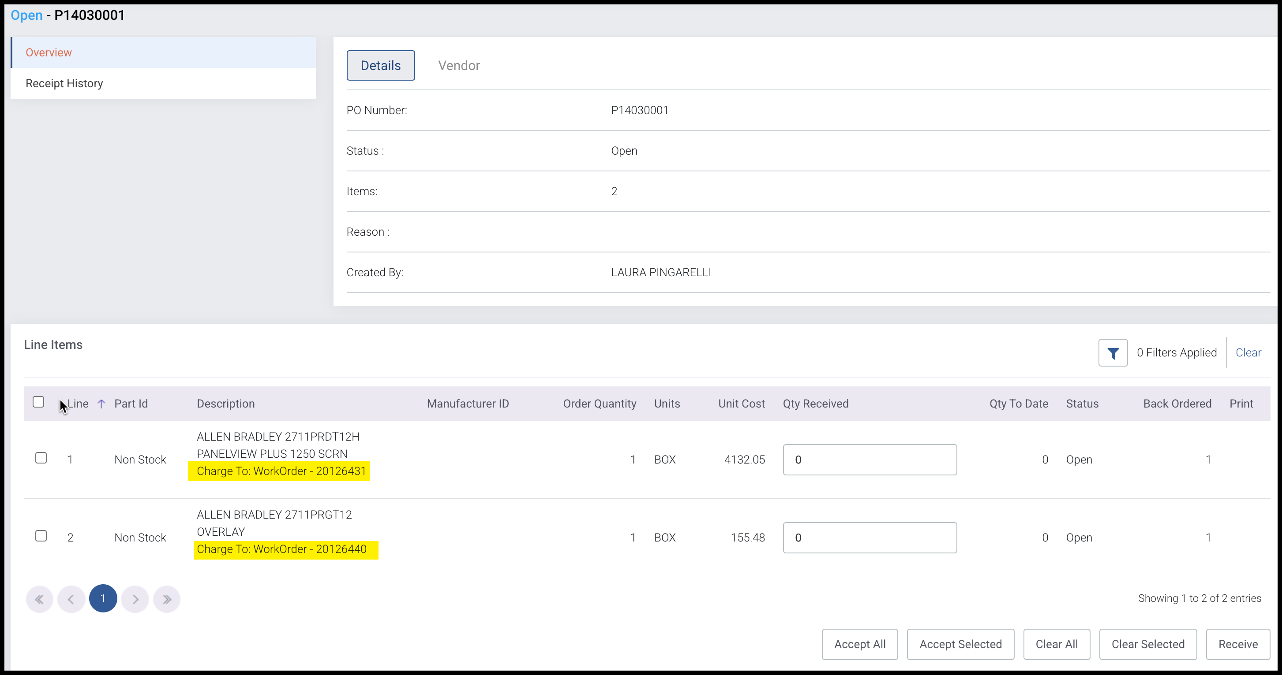
Task: Open Receipt History in sidebar
Action: (x=64, y=84)
